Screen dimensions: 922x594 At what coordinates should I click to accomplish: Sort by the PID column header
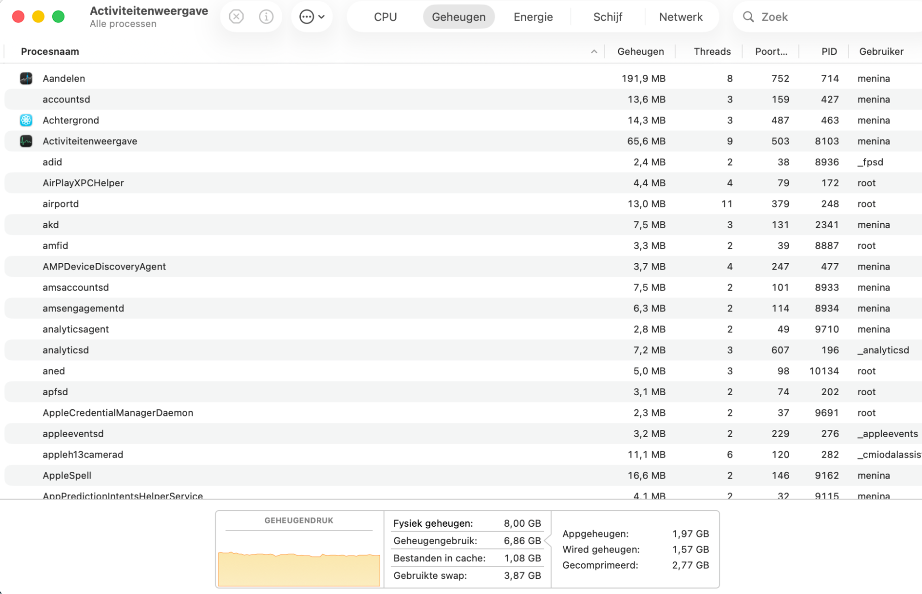point(829,52)
